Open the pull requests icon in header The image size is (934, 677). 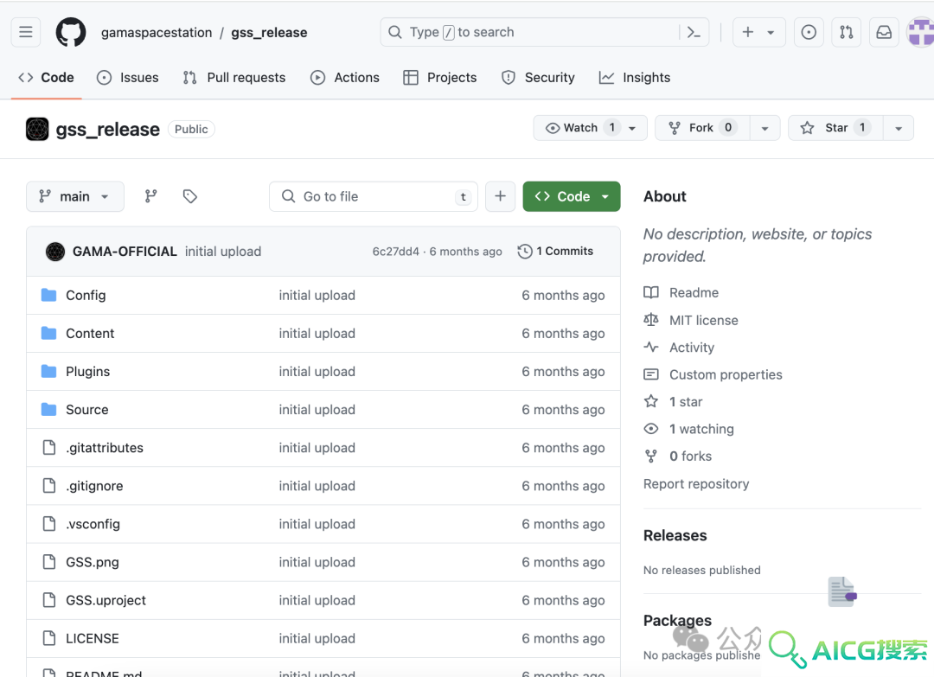click(x=847, y=32)
